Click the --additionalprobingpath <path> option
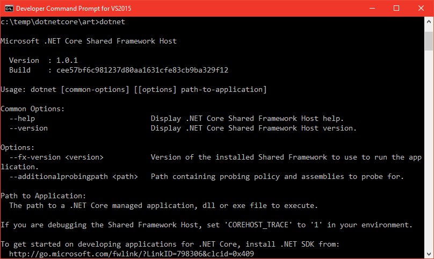 click(74, 177)
